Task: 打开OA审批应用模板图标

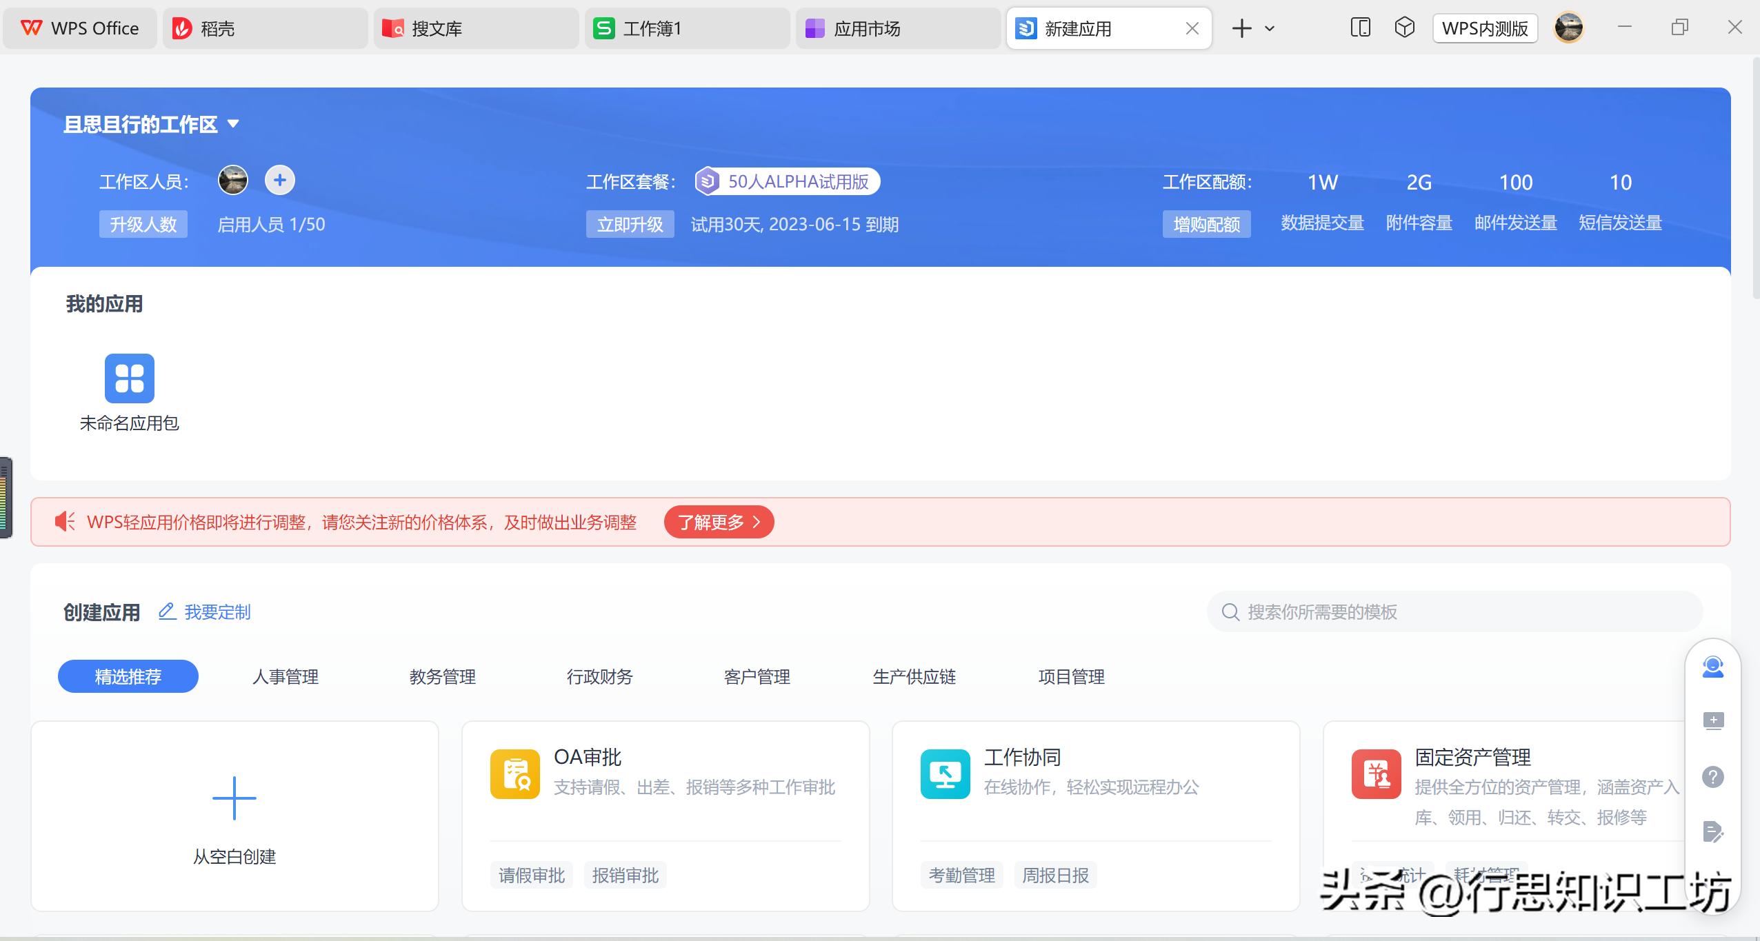Action: (514, 773)
